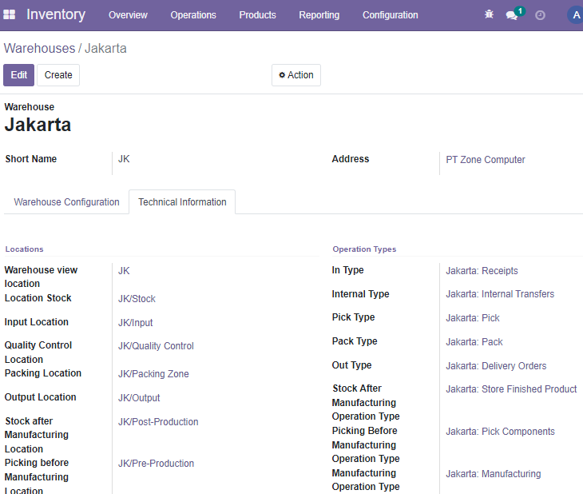Open the JK/Packing Zone location link
Image resolution: width=583 pixels, height=494 pixels.
click(153, 374)
